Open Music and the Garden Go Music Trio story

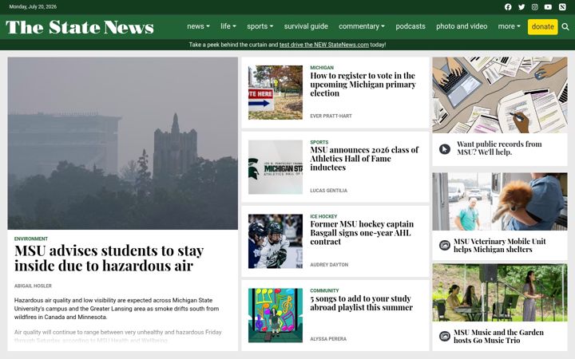[498, 337]
